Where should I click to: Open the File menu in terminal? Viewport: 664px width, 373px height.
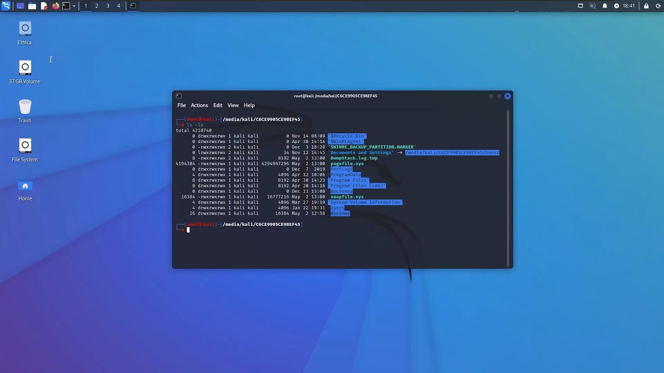click(182, 105)
